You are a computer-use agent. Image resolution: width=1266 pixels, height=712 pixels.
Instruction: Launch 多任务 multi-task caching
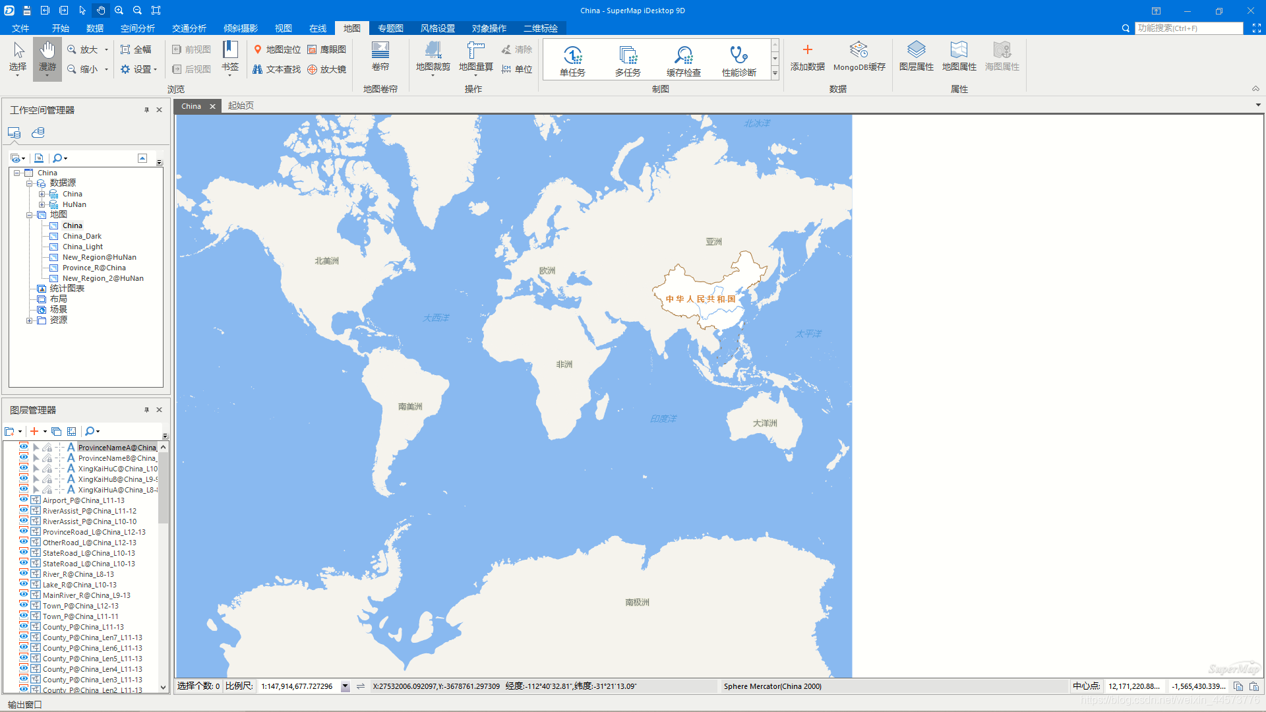click(x=628, y=61)
